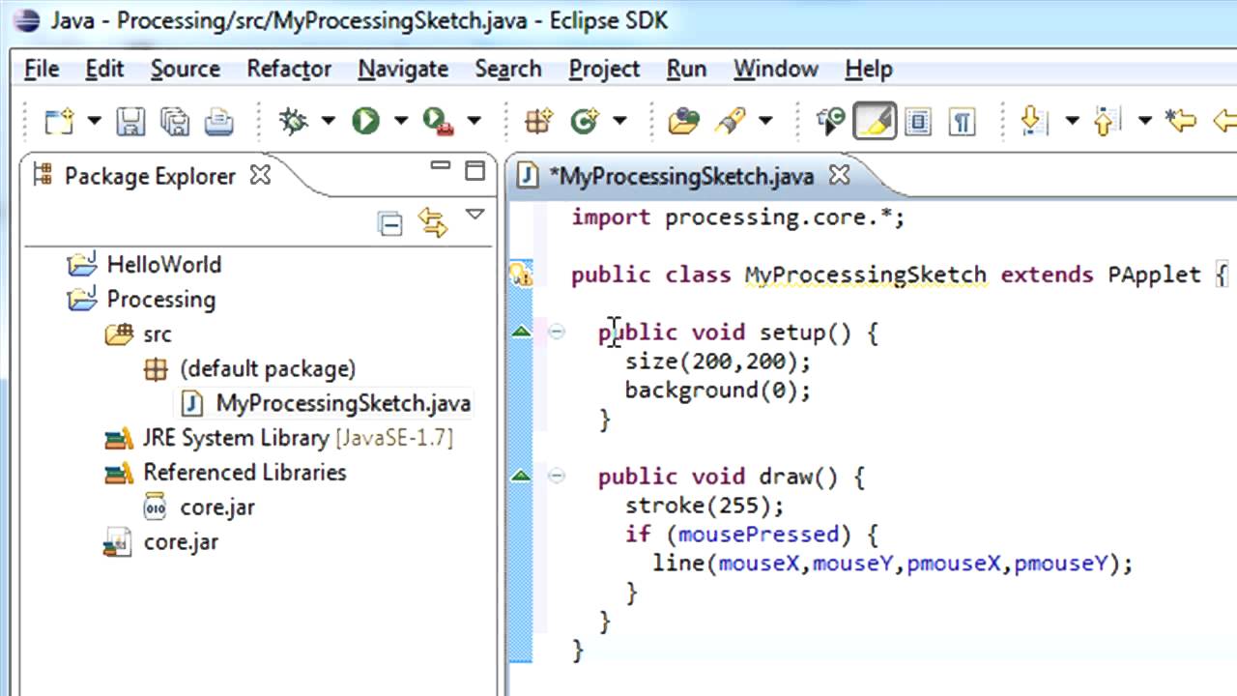This screenshot has height=696, width=1237.
Task: Open External Tools dropdown arrow
Action: tap(474, 121)
